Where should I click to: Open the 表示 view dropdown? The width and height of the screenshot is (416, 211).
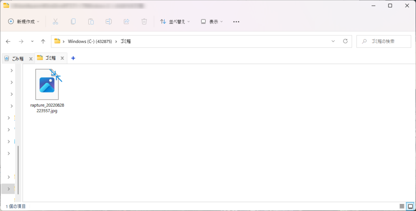click(212, 22)
